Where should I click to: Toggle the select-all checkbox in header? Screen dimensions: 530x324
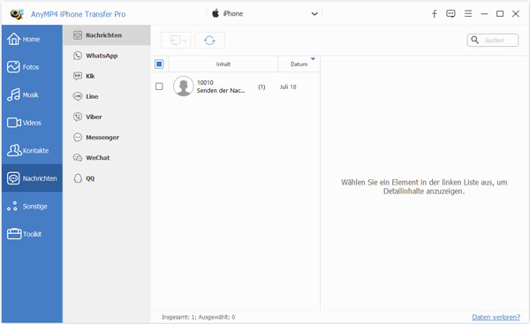[x=159, y=64]
